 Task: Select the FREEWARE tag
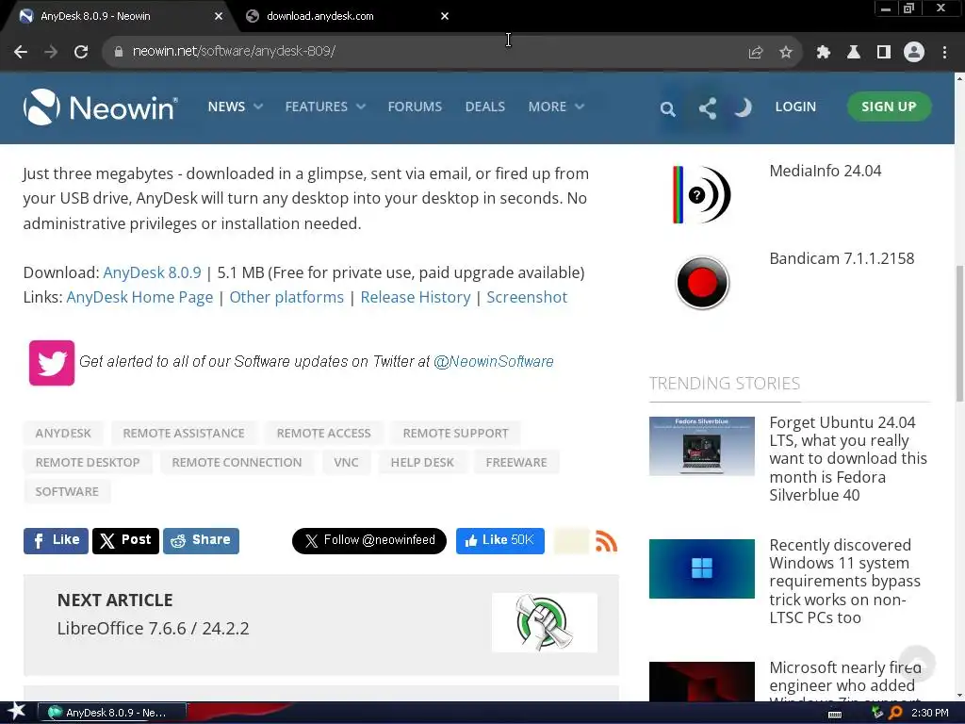[516, 462]
